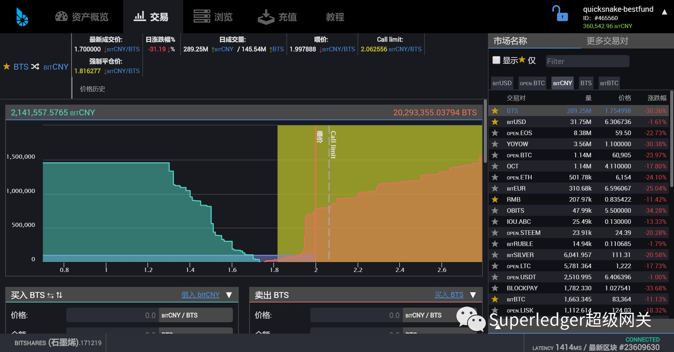Collapse the 买入 BTS buy panel arrow

tap(229, 295)
